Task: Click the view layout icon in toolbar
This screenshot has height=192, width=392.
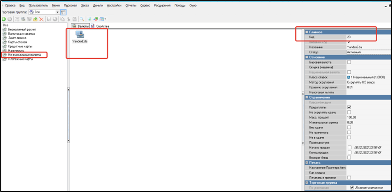Action: click(x=102, y=19)
